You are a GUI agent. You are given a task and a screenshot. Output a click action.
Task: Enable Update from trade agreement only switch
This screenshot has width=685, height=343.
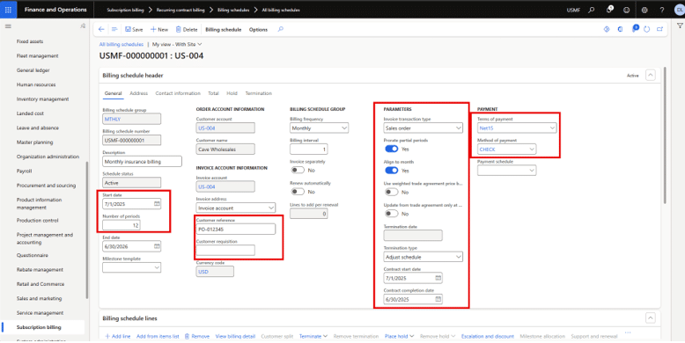click(392, 214)
